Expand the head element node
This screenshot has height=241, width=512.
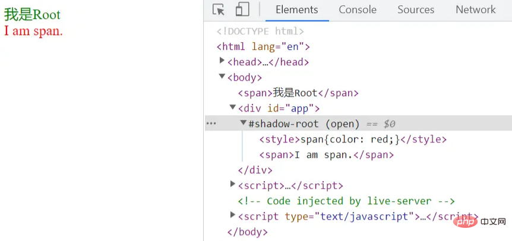coord(222,61)
